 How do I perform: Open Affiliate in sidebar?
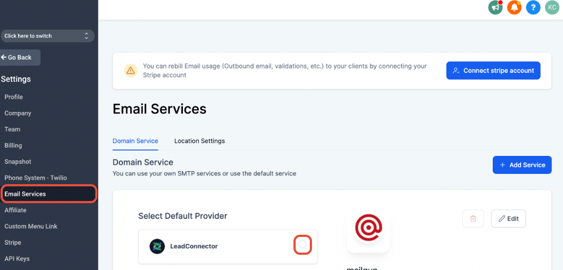coord(15,210)
